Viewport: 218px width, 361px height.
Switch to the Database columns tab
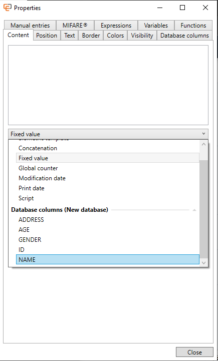click(184, 36)
